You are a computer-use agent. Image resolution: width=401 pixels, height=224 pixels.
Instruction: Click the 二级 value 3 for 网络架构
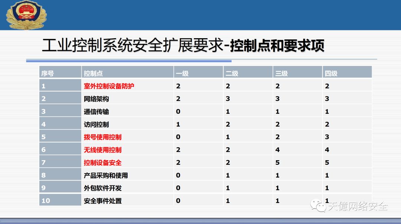tap(228, 99)
